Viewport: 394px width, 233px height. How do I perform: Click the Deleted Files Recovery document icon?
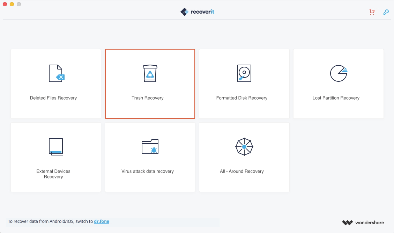[x=56, y=73]
